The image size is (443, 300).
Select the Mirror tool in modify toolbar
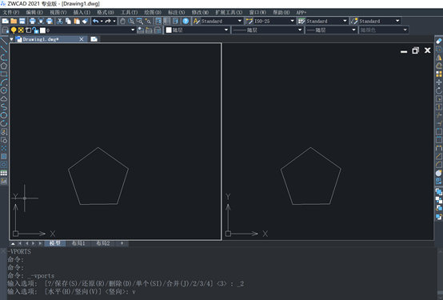pyautogui.click(x=439, y=58)
